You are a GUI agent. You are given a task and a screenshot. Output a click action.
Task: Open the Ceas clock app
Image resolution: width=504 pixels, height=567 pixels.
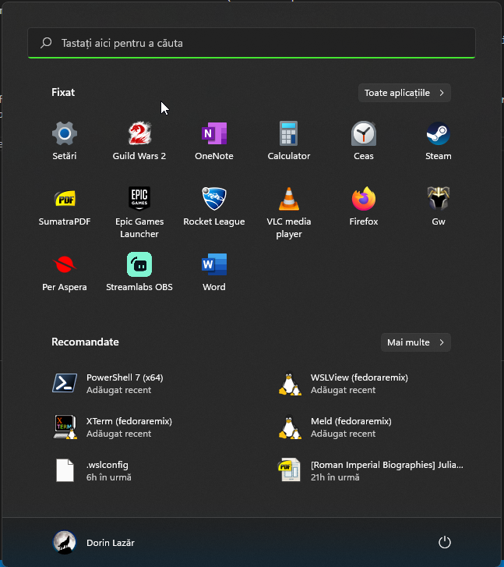(364, 141)
